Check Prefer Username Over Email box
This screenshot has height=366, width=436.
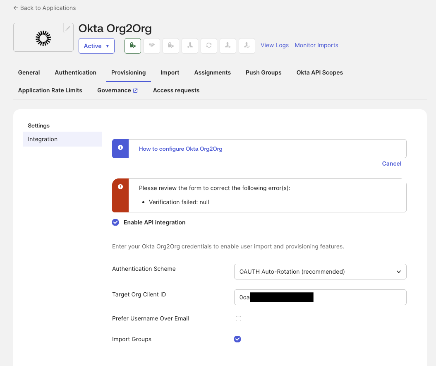(x=239, y=319)
